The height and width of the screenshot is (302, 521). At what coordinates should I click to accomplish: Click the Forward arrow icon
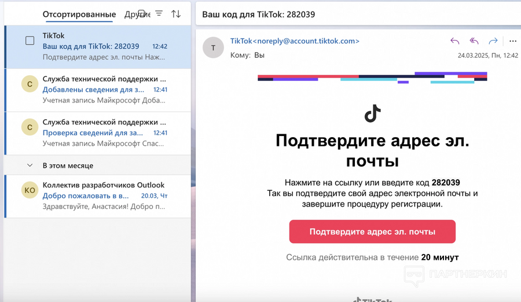(493, 41)
